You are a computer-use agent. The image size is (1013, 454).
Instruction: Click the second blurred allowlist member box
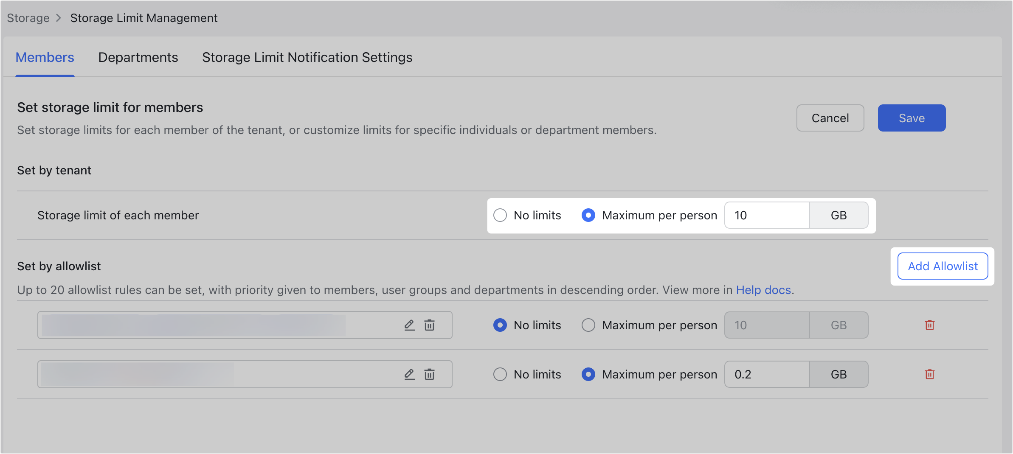pyautogui.click(x=245, y=374)
